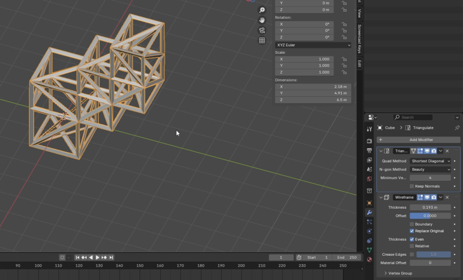Screen dimensions: 463x280
Task: Click the Wireframe Thickness 0.193 m slider
Action: pyautogui.click(x=430, y=207)
